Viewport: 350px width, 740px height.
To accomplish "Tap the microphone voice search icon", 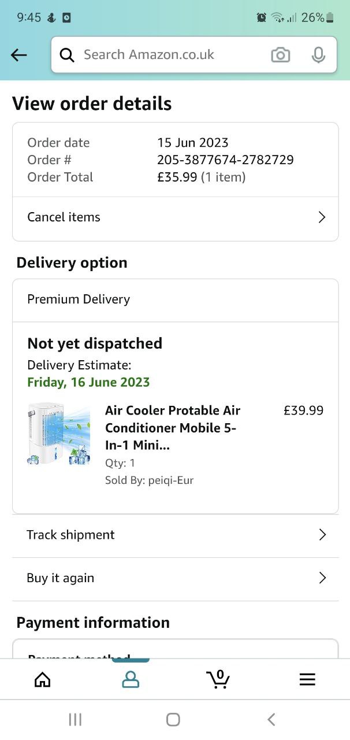I will [318, 55].
